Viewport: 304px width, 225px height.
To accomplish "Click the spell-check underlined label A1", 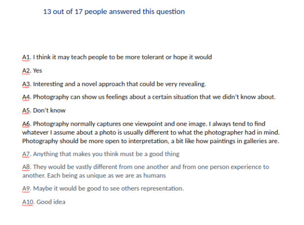I will pyautogui.click(x=26, y=57).
